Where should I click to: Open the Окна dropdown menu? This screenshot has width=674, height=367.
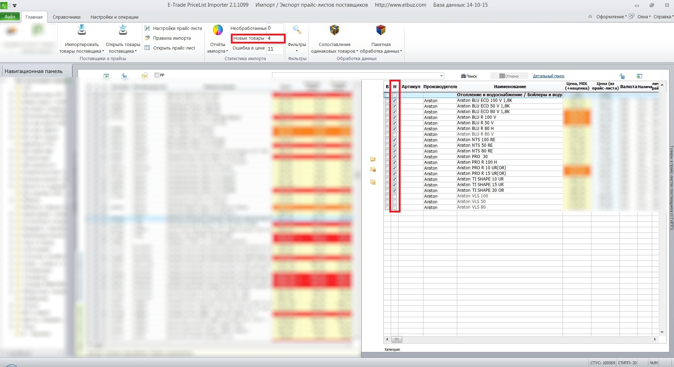(644, 17)
